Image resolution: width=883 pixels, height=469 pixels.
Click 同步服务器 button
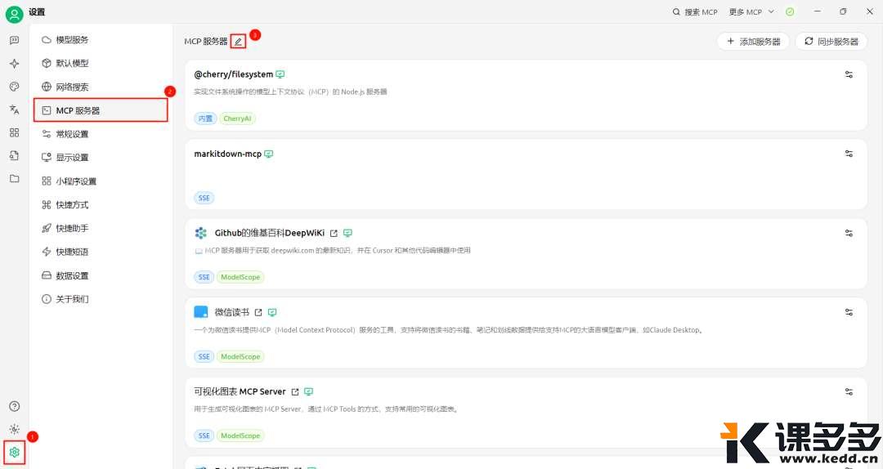[831, 42]
